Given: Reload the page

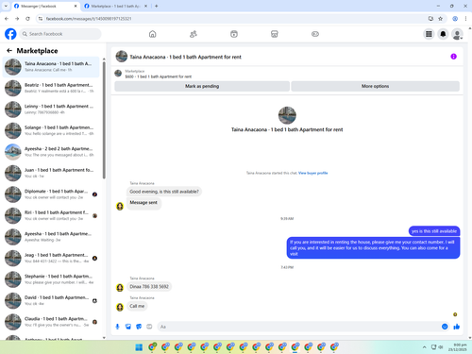Looking at the screenshot, I should (27, 19).
